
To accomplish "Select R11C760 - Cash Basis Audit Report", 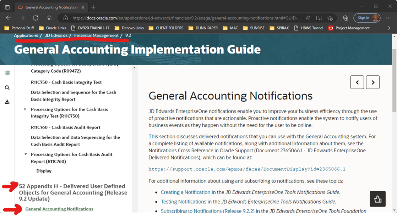I will coord(66,127).
